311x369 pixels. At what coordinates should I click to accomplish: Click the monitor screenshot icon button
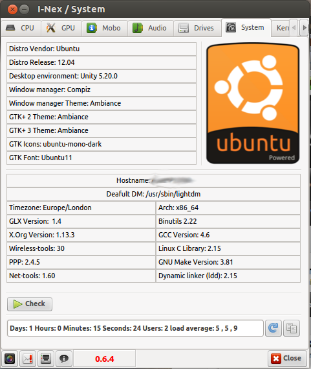click(46, 359)
